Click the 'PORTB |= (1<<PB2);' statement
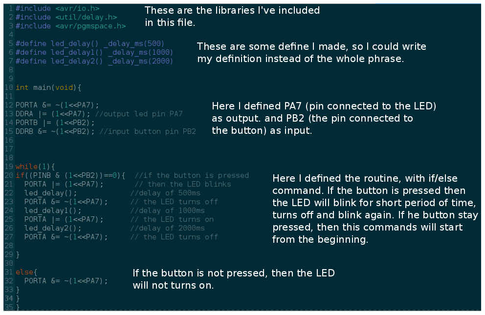This screenshot has height=315, width=485. (55, 123)
